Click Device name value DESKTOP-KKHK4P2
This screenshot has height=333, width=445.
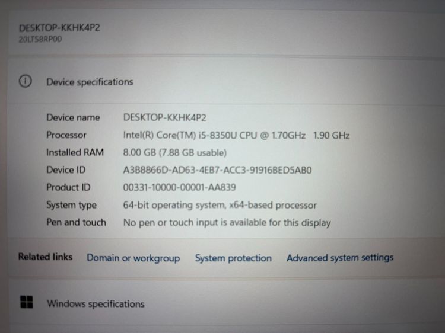coord(164,117)
